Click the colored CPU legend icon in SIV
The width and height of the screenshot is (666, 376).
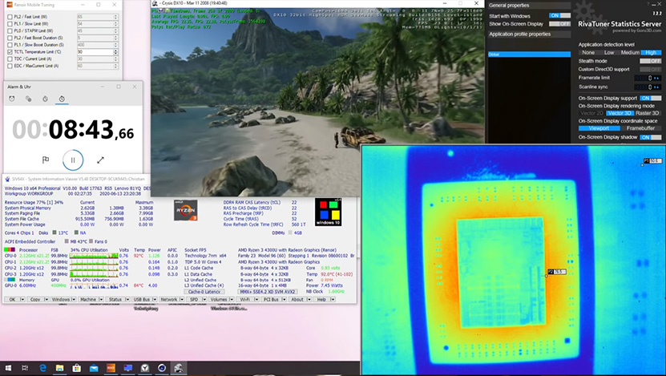click(10, 249)
